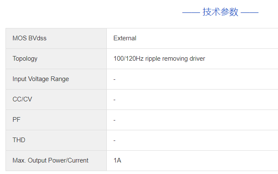
Task: Click the 技术参数 section heading
Action: pyautogui.click(x=220, y=12)
